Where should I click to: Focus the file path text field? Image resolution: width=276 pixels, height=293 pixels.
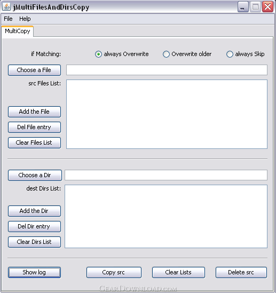tap(167, 70)
